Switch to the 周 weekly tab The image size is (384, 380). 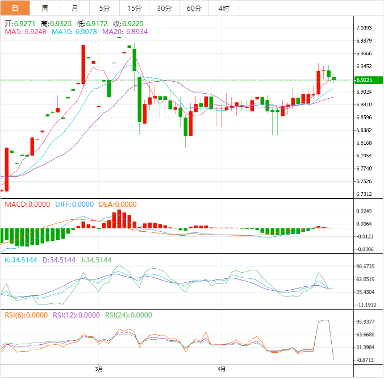(45, 8)
